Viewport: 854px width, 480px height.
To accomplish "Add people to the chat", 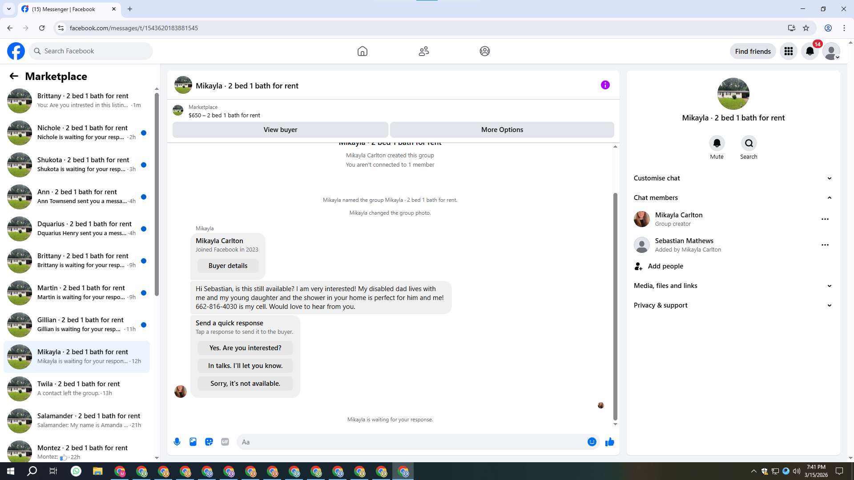I will (733, 266).
